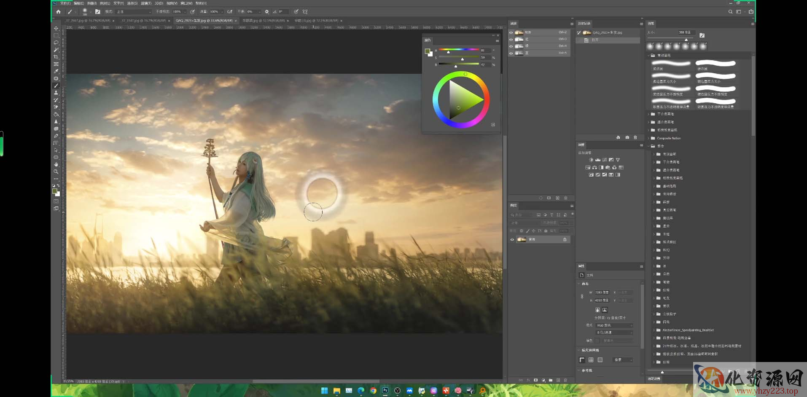This screenshot has width=807, height=397.
Task: Toggle visibility of RGB channel
Action: [x=511, y=32]
